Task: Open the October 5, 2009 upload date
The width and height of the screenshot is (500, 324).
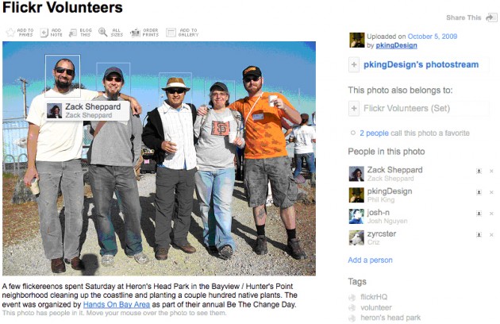Action: click(433, 37)
